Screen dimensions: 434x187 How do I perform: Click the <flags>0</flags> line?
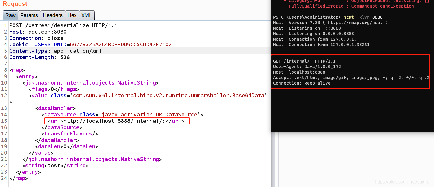pyautogui.click(x=54, y=89)
